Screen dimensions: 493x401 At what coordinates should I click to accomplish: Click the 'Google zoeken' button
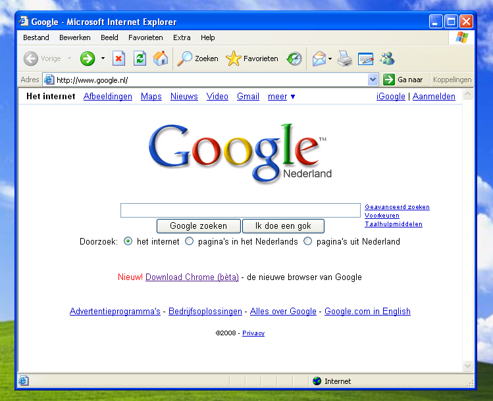[198, 226]
